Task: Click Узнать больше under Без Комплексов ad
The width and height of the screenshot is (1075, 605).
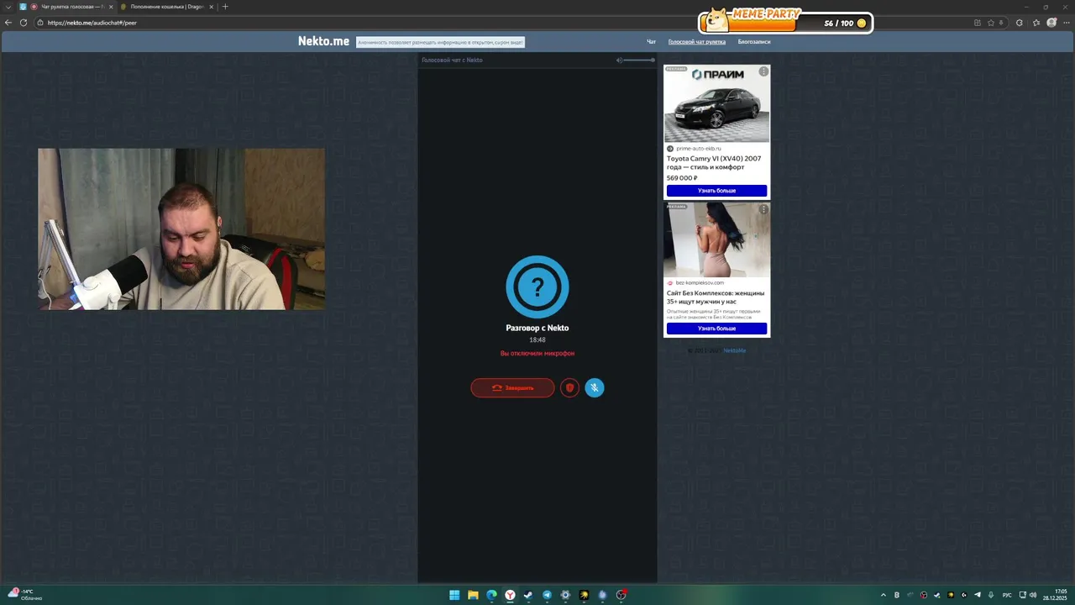Action: pyautogui.click(x=716, y=329)
